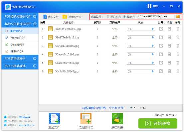
Task: Click output folder icon for 53e981168bdea.jpg
Action: [169, 46]
